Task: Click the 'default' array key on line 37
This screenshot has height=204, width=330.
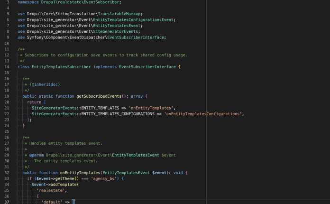Action: click(x=52, y=202)
